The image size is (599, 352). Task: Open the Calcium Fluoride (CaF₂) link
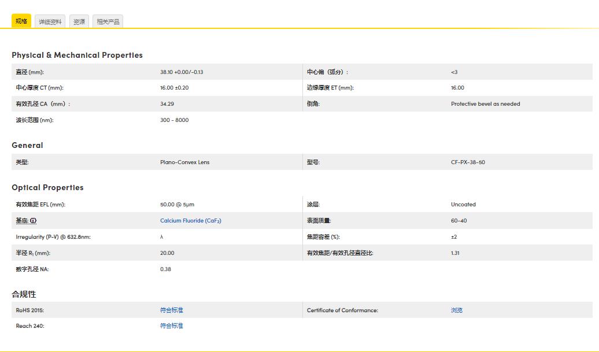tap(191, 221)
